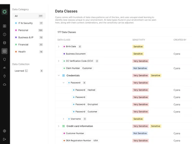Expand the Username row

(x=63, y=119)
